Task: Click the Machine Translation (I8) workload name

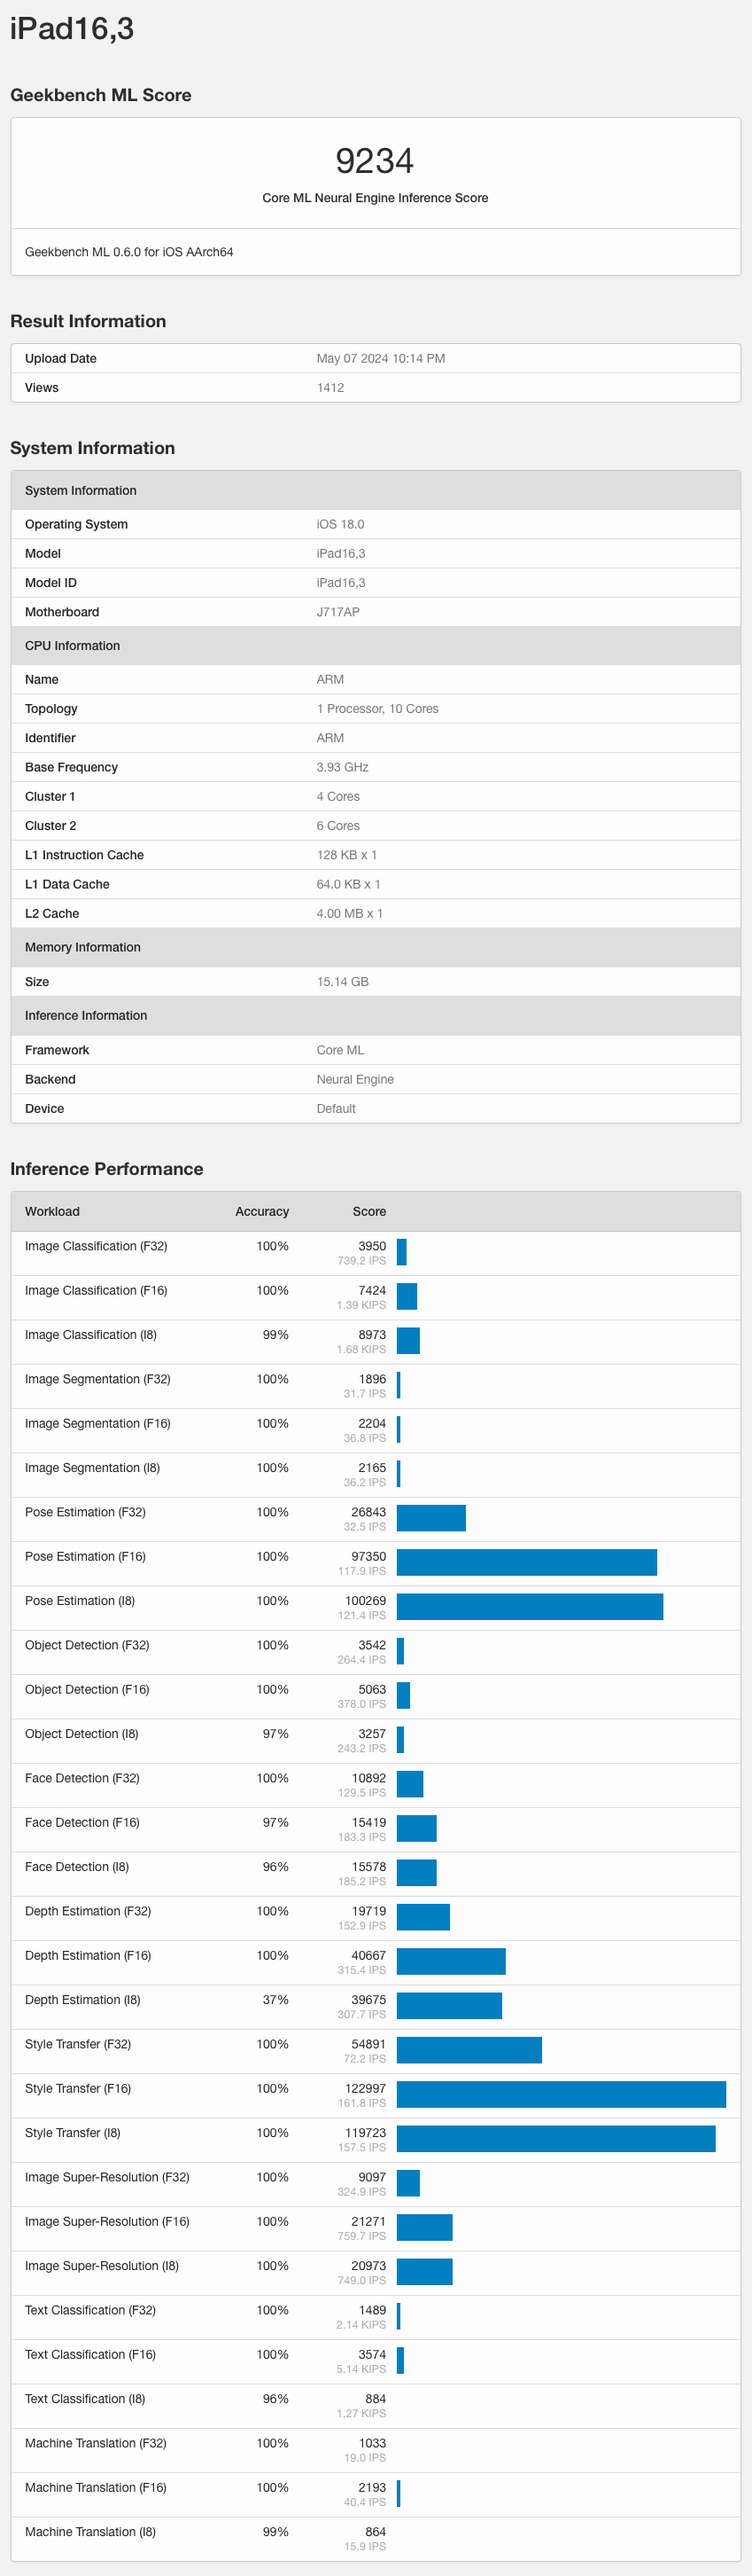Action: [x=89, y=2532]
